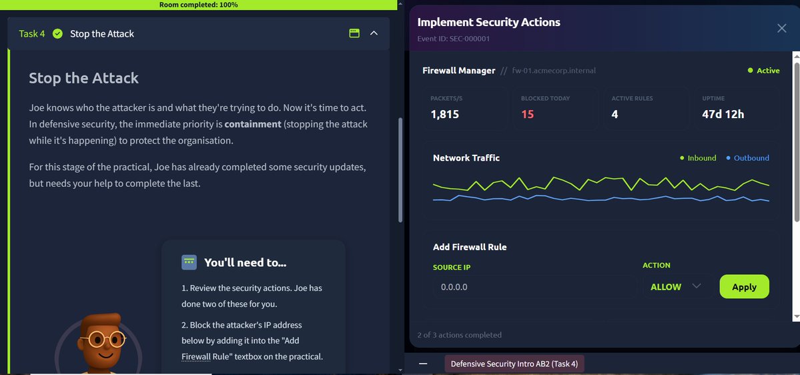Click the down arrow of the security panel scrollbar
The height and width of the screenshot is (375, 800).
(797, 317)
